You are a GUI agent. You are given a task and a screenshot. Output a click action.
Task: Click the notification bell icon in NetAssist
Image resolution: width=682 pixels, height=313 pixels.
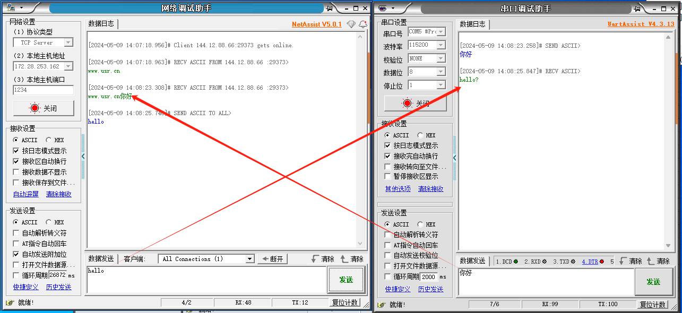click(x=363, y=24)
